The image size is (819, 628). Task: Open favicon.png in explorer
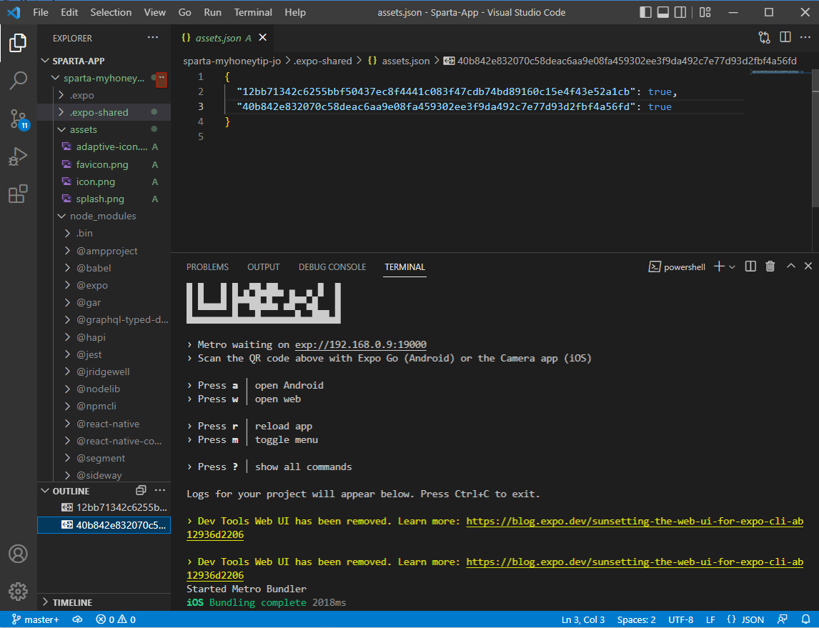104,164
